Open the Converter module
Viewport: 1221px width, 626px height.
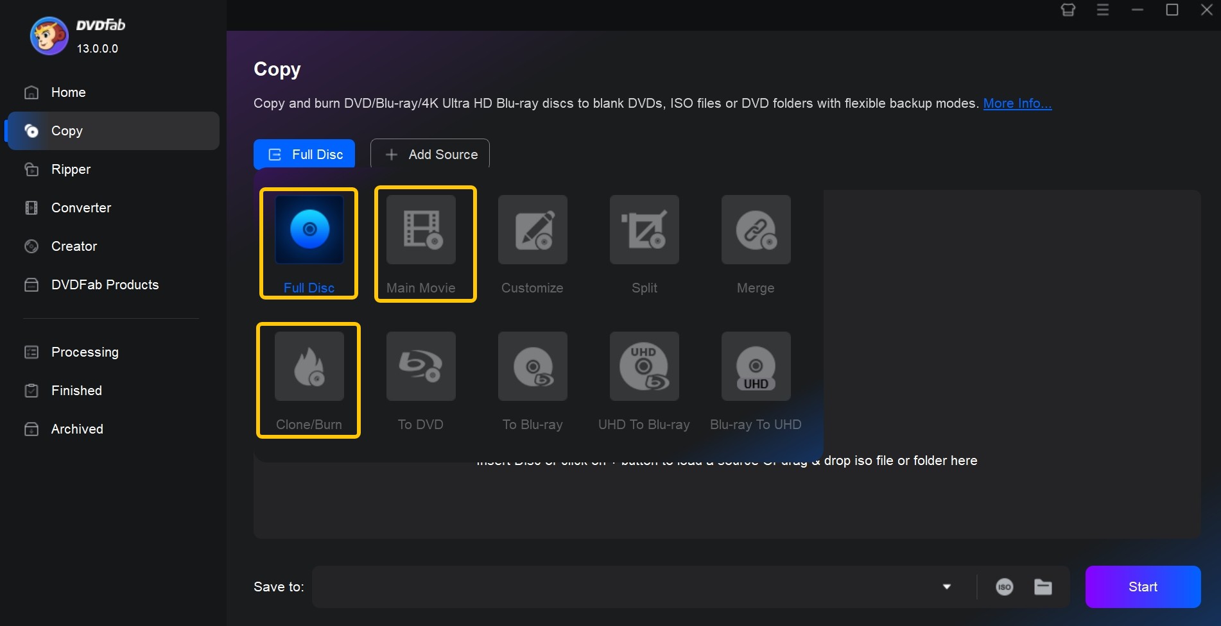[x=113, y=208]
